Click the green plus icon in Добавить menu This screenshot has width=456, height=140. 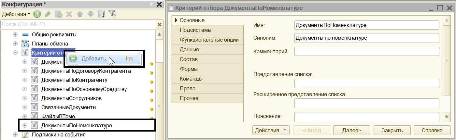(73, 59)
